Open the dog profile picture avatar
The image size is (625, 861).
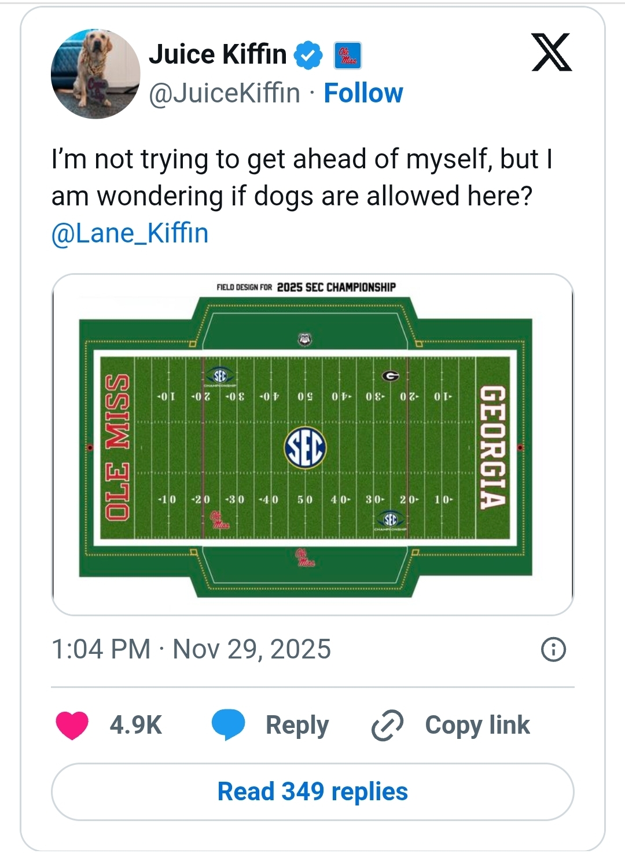(x=95, y=74)
